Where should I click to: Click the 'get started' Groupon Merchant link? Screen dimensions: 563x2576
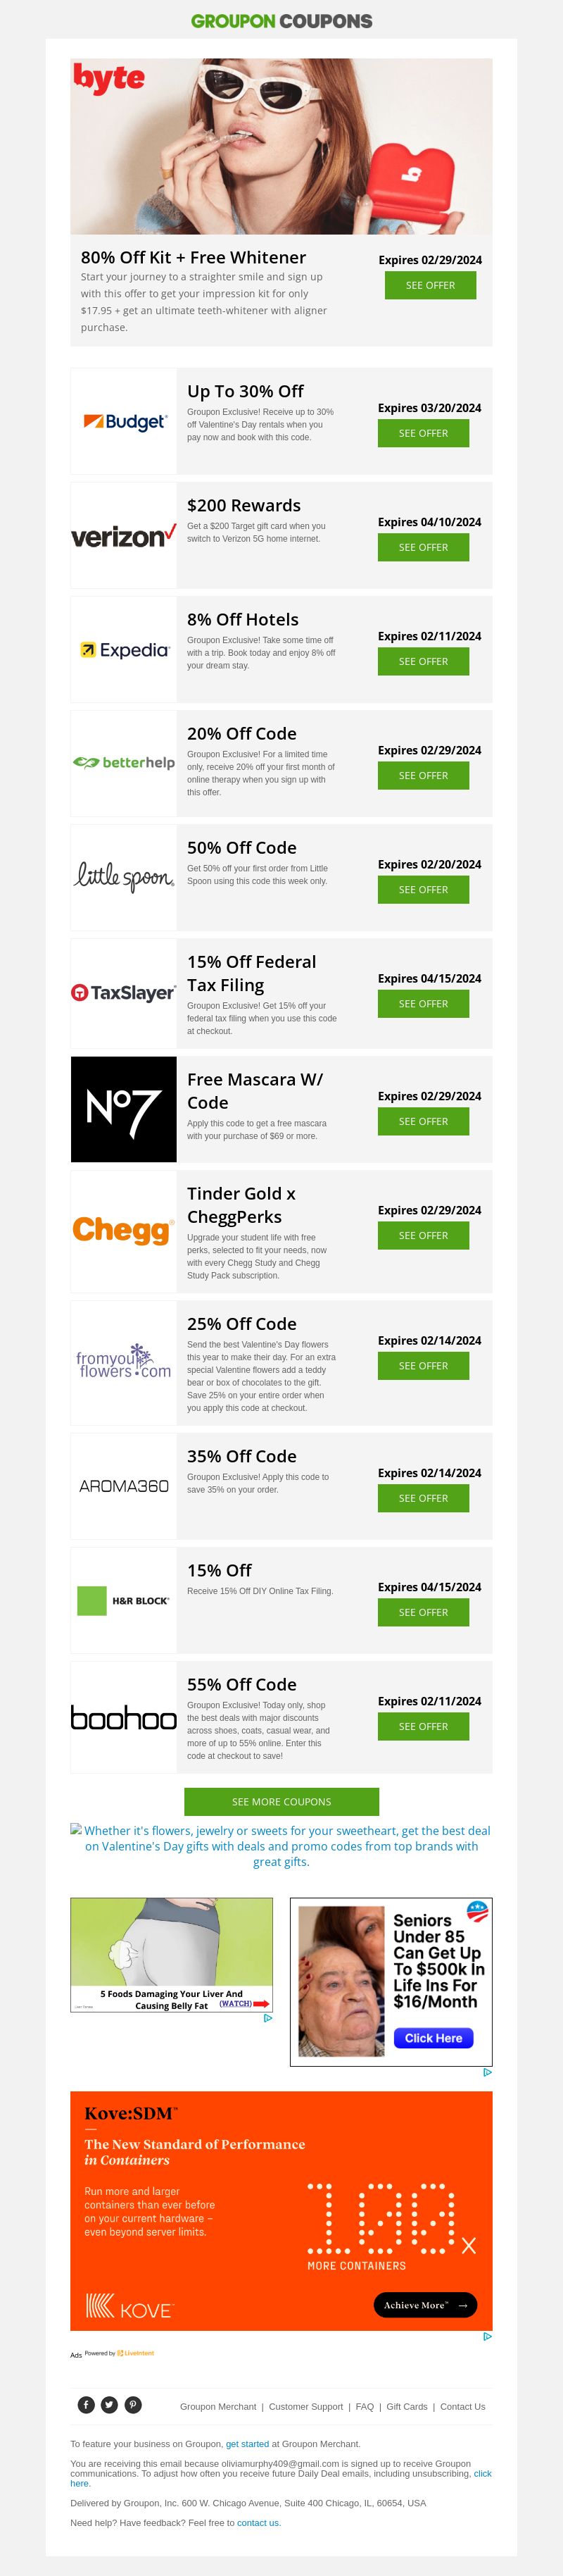(246, 2443)
